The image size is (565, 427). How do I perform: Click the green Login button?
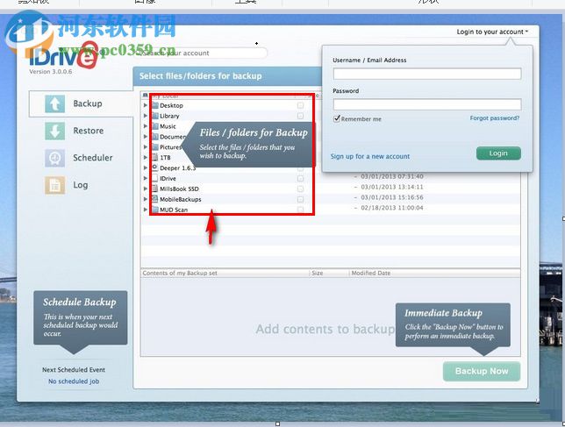(x=498, y=153)
